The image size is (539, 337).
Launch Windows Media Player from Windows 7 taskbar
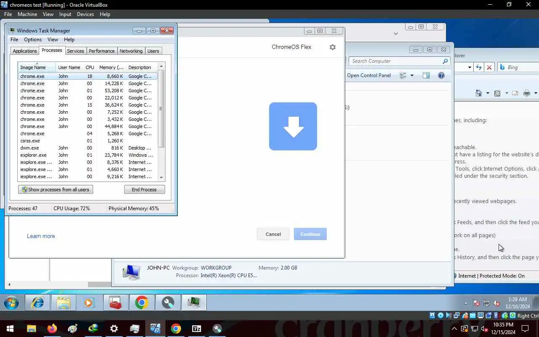(88, 302)
